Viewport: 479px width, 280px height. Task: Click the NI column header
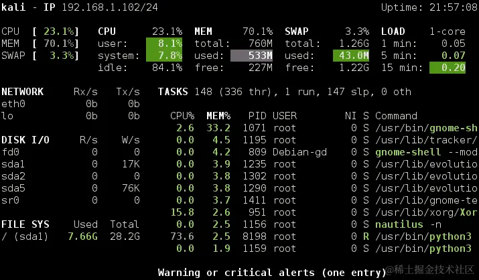click(350, 116)
